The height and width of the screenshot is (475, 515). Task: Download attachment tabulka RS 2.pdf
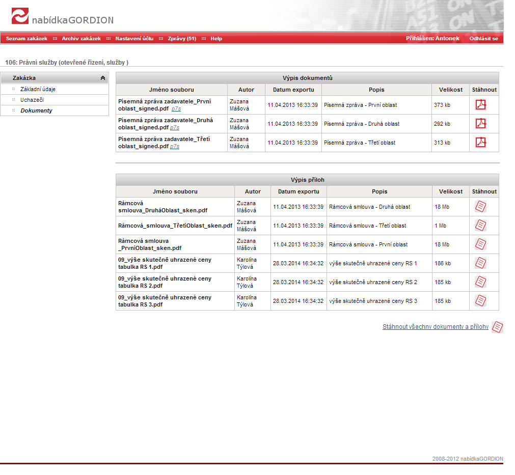pos(480,282)
